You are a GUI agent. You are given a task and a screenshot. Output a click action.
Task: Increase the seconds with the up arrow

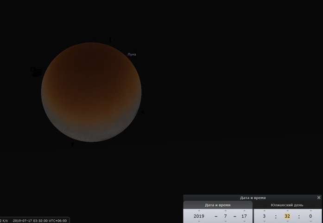(310, 210)
